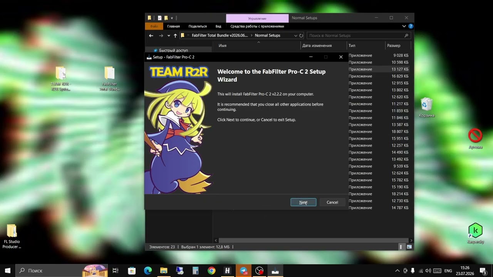Select FabFilter Total Bundle breadcrumb in address bar
Screen dimensions: 493x277
point(220,35)
